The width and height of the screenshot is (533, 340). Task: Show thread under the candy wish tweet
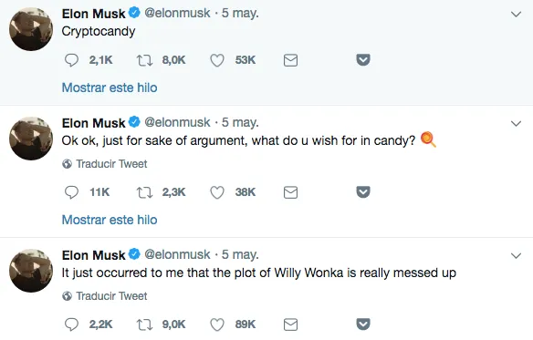coord(110,220)
